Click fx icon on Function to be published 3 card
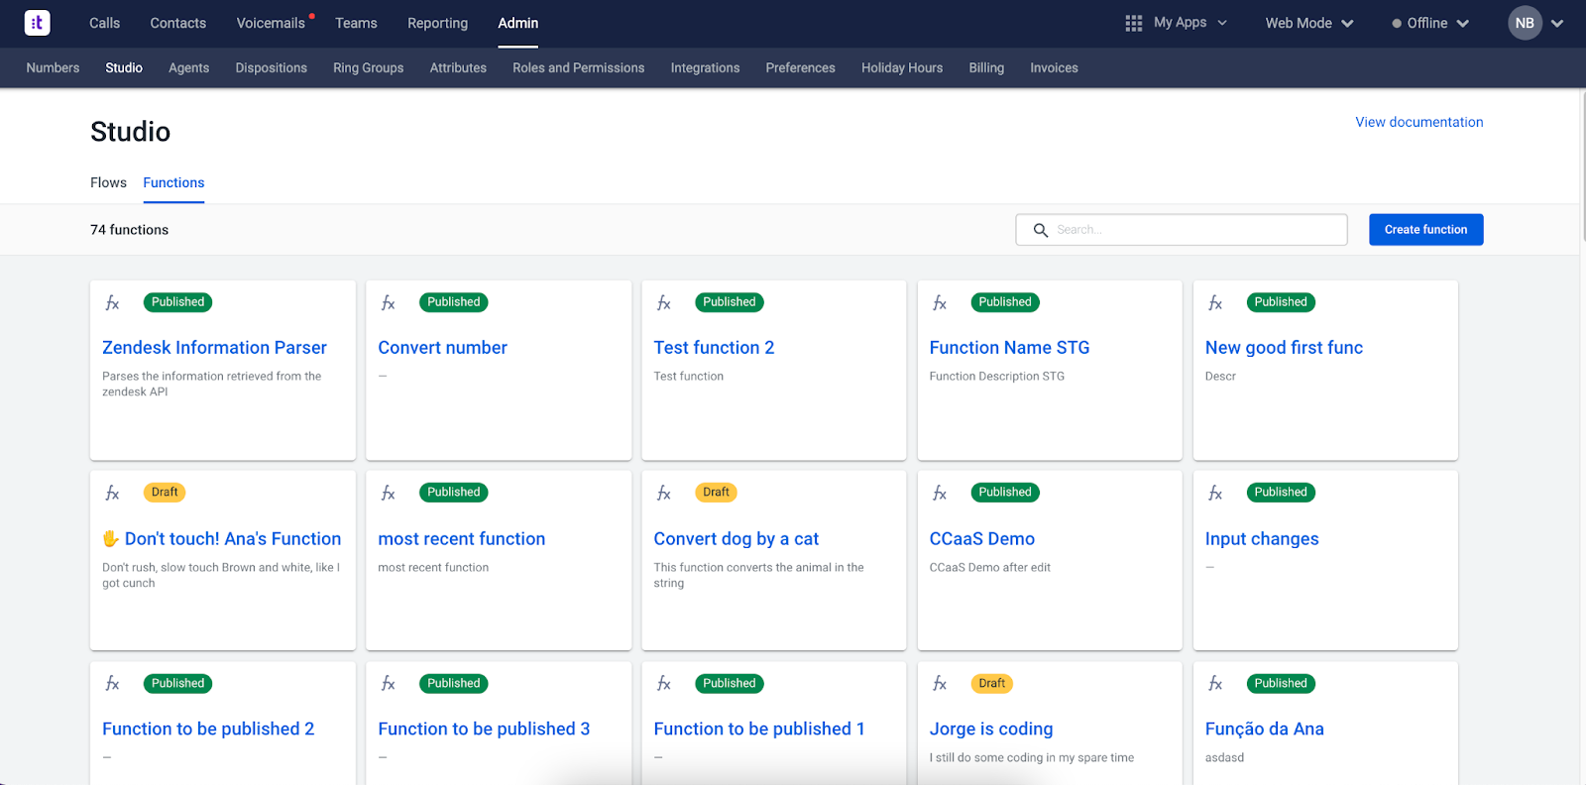The height and width of the screenshot is (785, 1586). (x=389, y=684)
